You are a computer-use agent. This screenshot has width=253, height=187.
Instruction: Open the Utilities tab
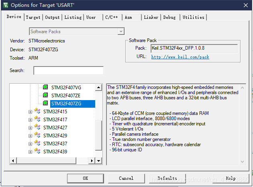coord(193,17)
